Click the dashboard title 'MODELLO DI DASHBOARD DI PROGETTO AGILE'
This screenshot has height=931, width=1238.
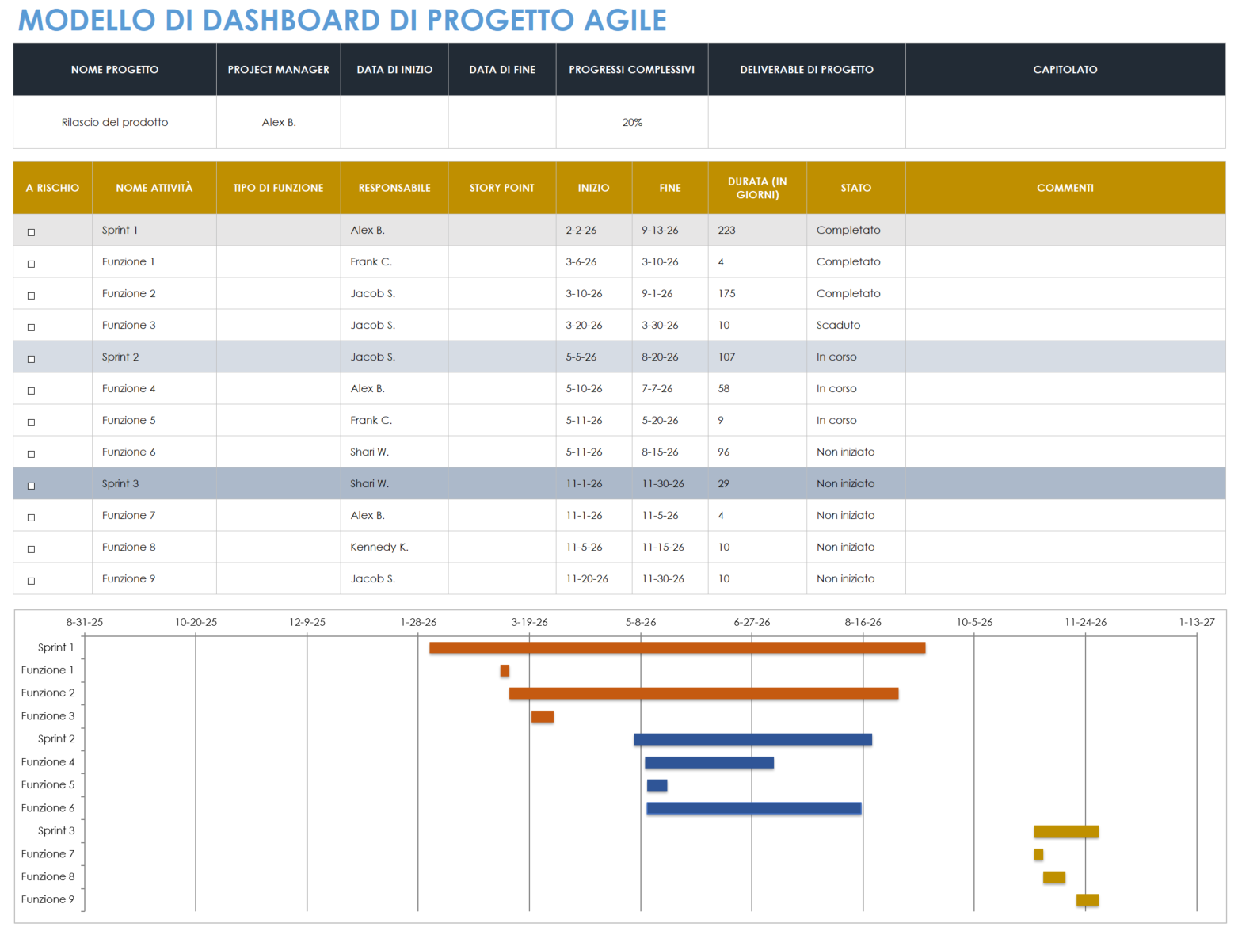point(342,20)
